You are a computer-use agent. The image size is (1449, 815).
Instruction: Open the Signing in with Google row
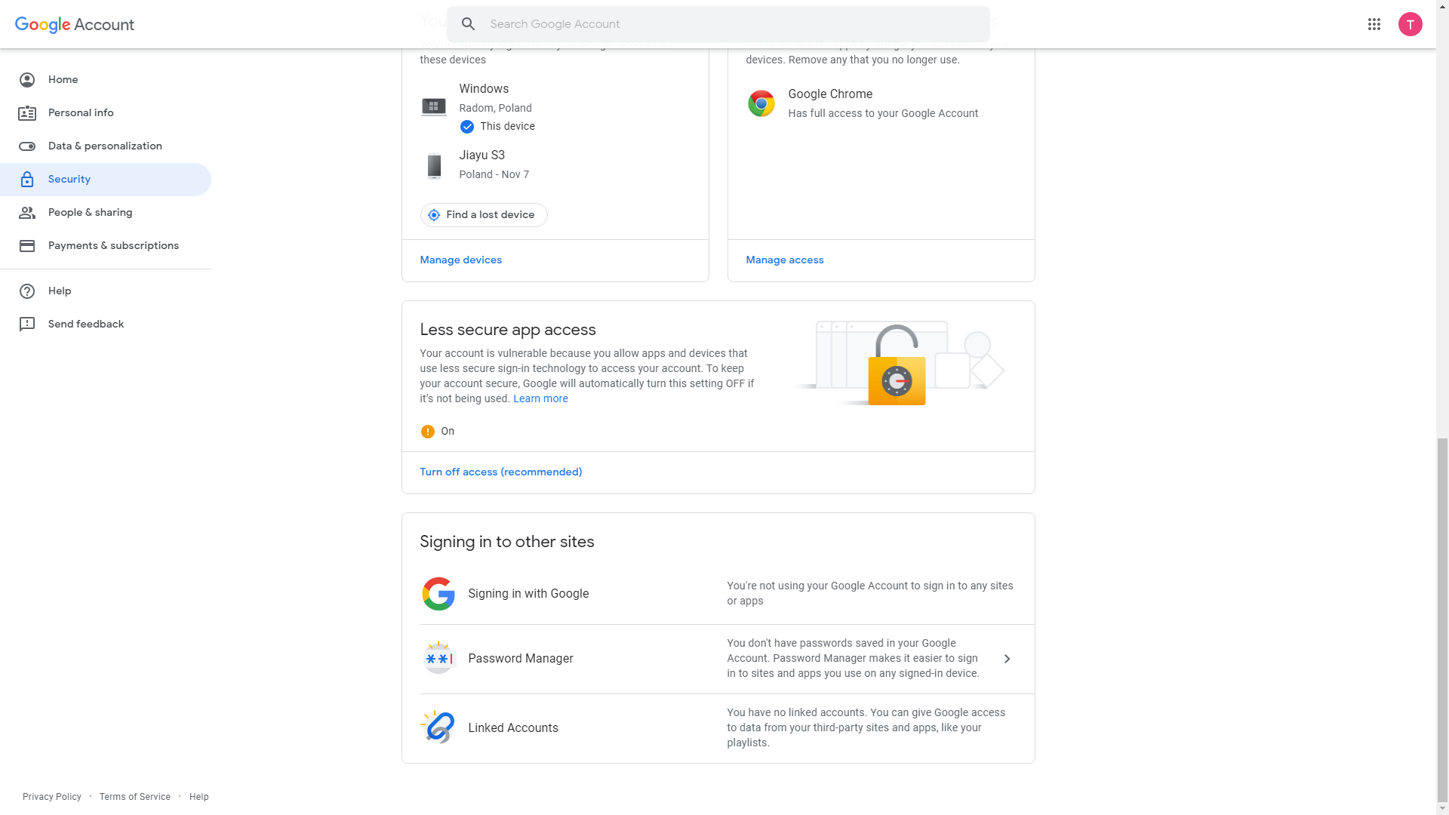point(727,594)
